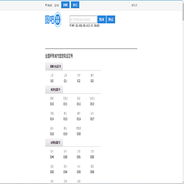Open the link at far right of top bar
This screenshot has width=184, height=184.
134,5
